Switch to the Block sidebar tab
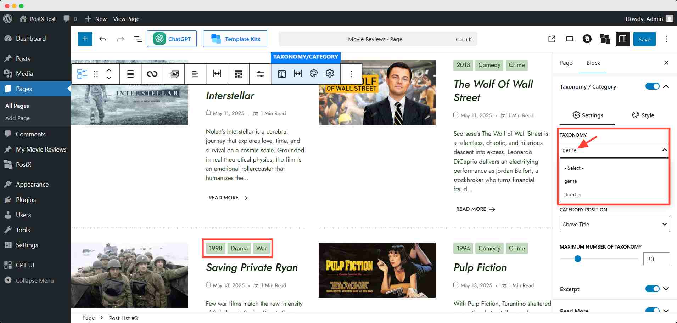Screen dimensions: 677x323 pos(593,63)
